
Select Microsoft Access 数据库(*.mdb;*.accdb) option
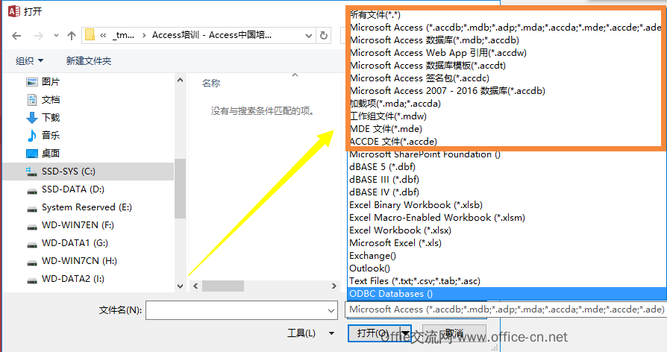507,40
